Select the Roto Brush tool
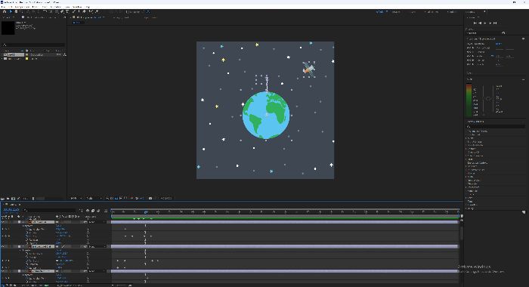The width and height of the screenshot is (529, 287). coord(91,11)
